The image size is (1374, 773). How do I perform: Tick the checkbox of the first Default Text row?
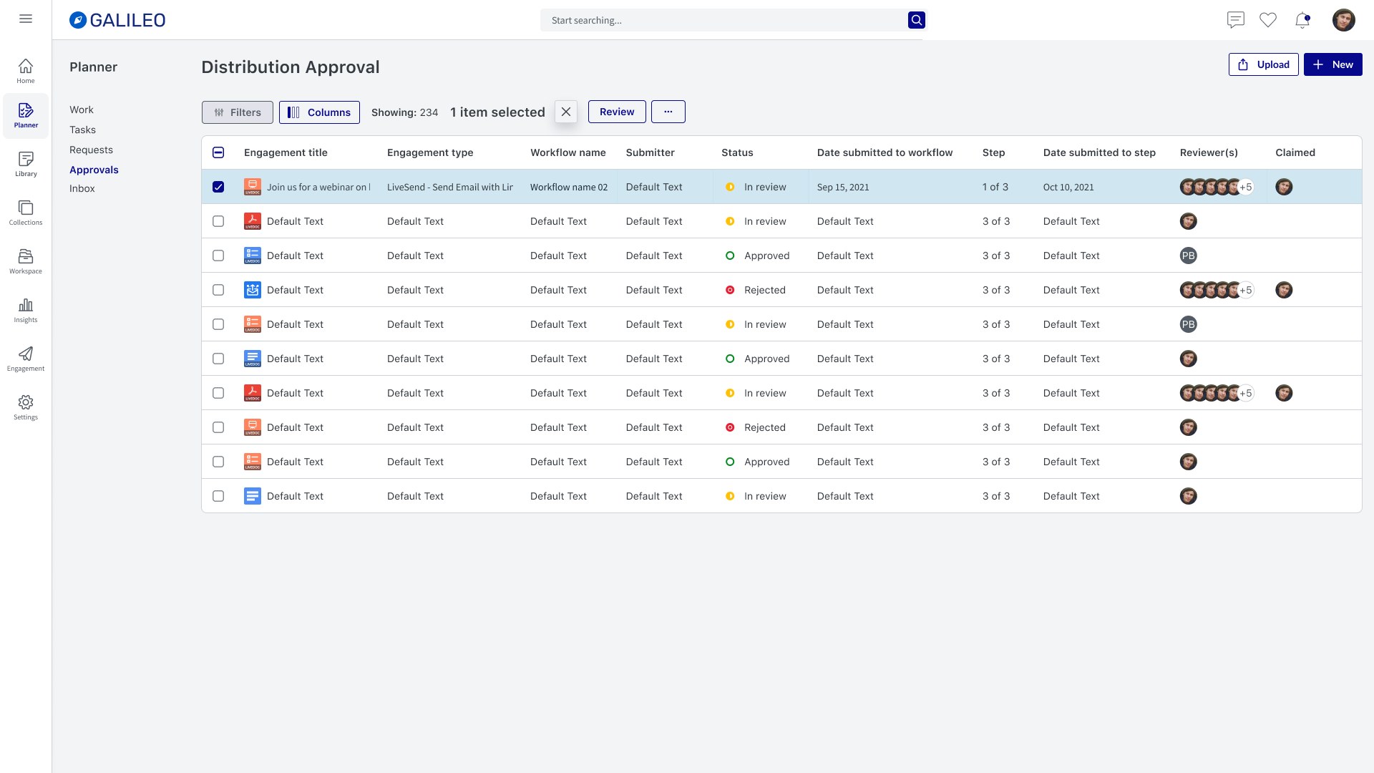click(218, 221)
